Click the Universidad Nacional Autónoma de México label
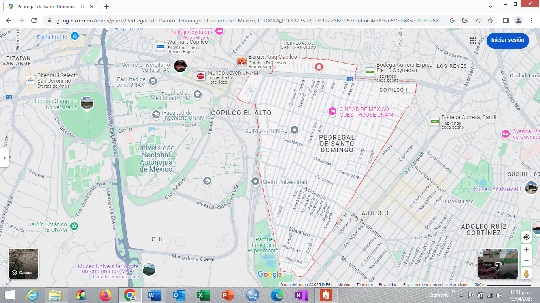The image size is (540, 303). click(x=156, y=159)
